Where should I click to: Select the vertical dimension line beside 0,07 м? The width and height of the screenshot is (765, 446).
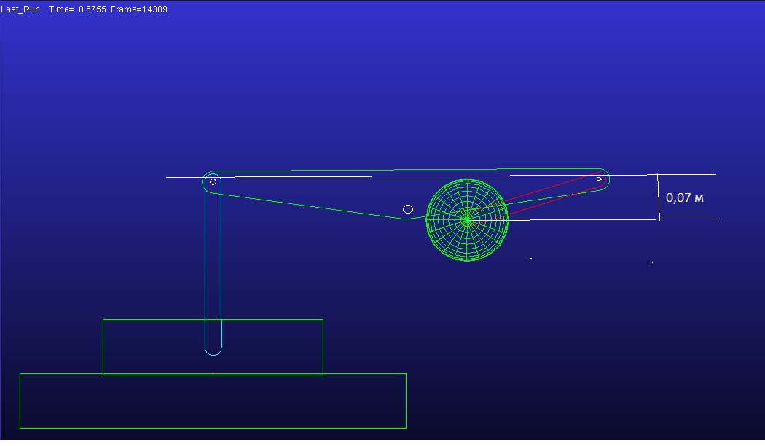tap(659, 197)
